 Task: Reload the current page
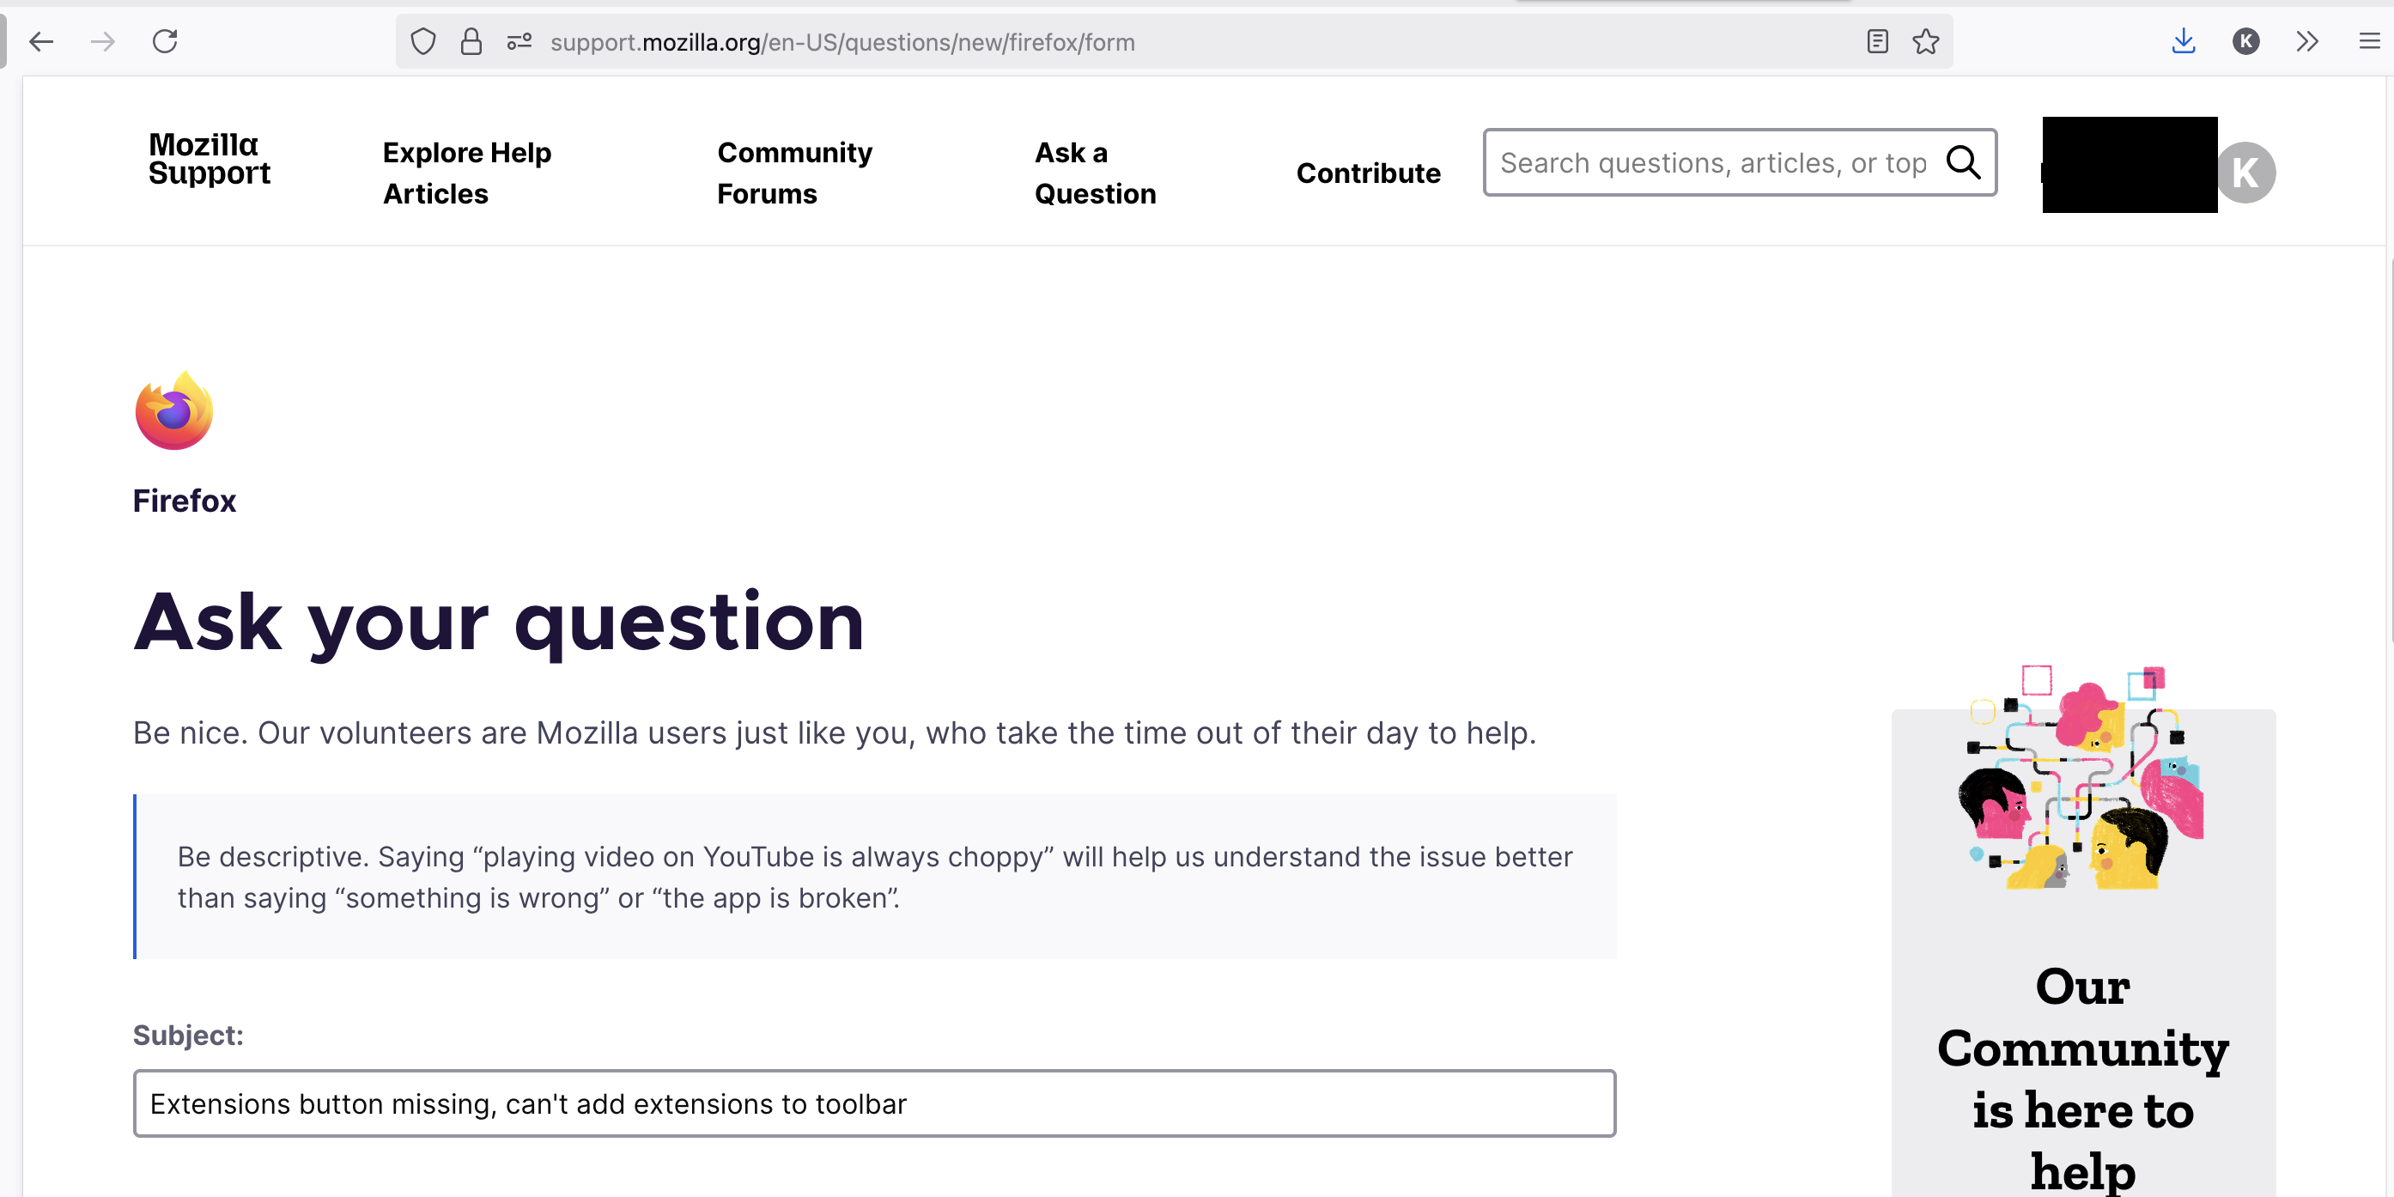pyautogui.click(x=165, y=42)
